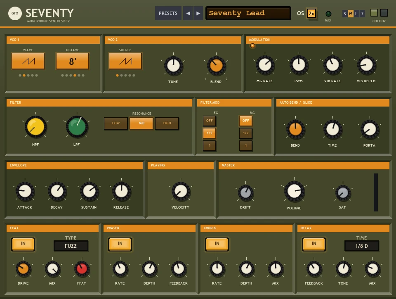The width and height of the screenshot is (396, 299).
Task: Toggle the DELAY IN button
Action: [x=314, y=244]
